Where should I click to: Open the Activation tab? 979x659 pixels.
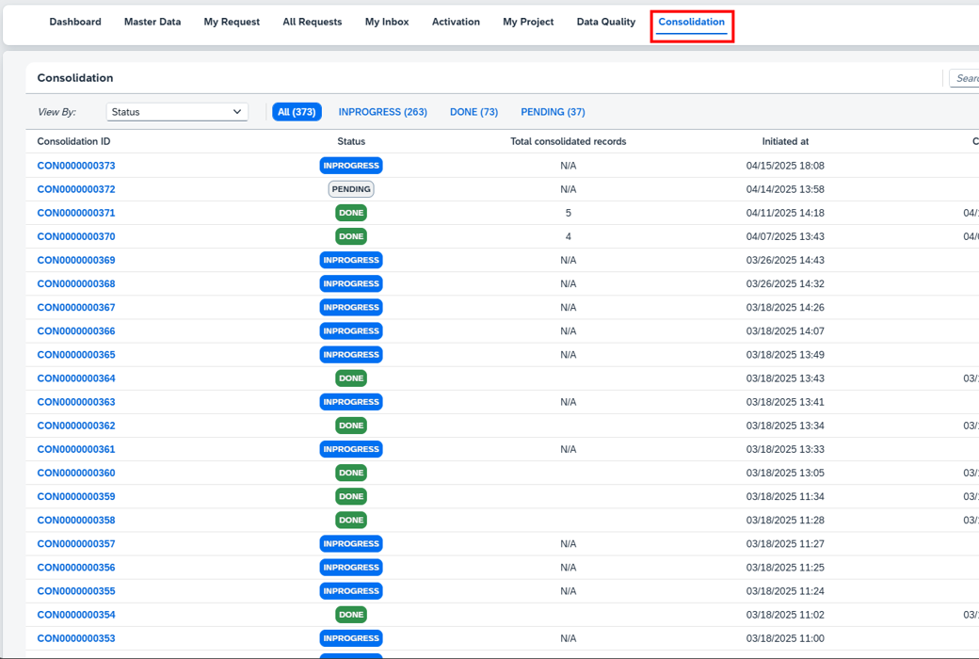tap(456, 22)
